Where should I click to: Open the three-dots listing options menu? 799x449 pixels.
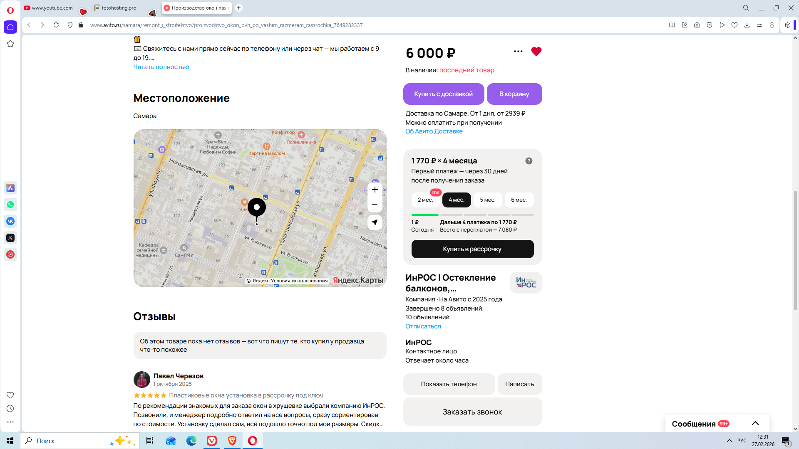(518, 52)
